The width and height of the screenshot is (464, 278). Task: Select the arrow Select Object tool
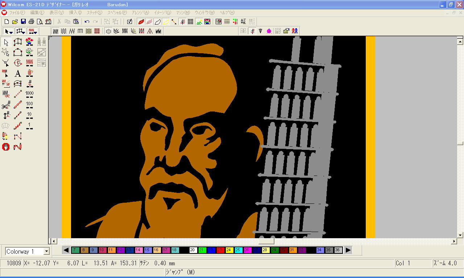[6, 42]
